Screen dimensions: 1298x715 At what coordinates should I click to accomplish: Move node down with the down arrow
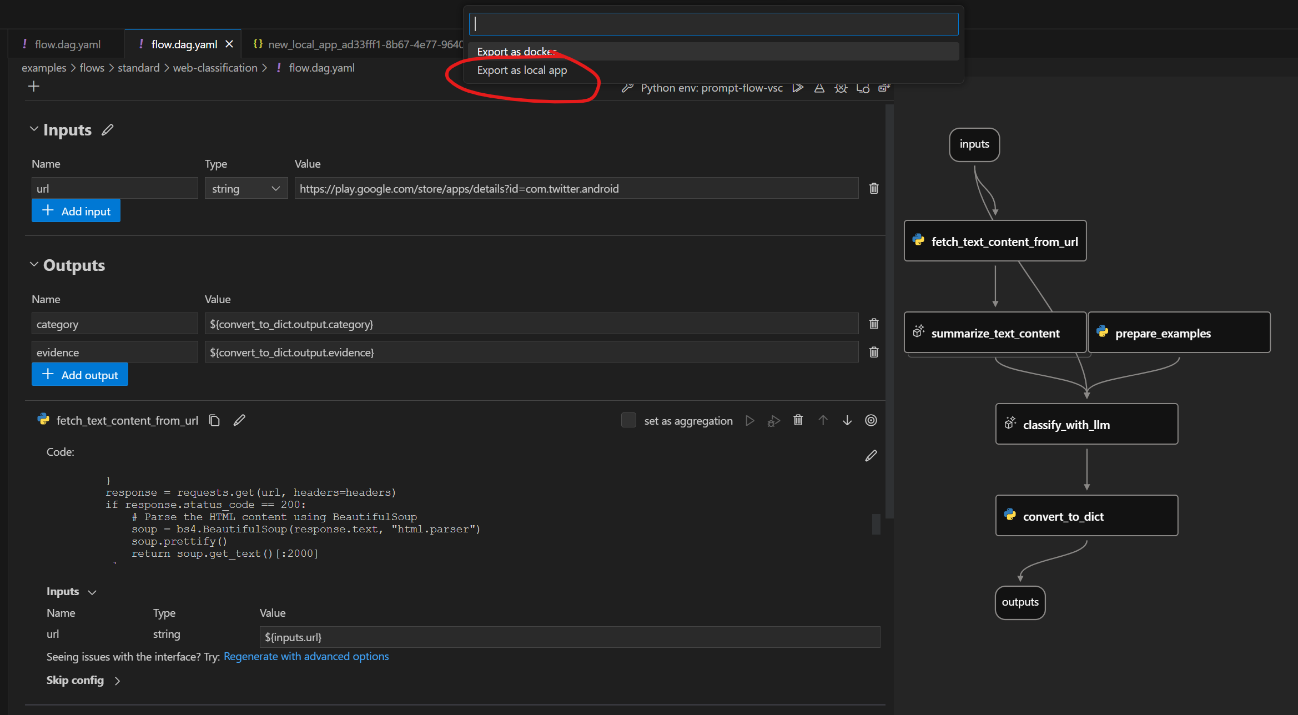click(x=847, y=420)
